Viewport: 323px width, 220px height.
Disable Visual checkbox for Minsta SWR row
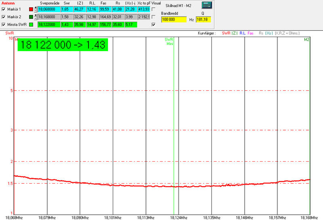pyautogui.click(x=154, y=25)
